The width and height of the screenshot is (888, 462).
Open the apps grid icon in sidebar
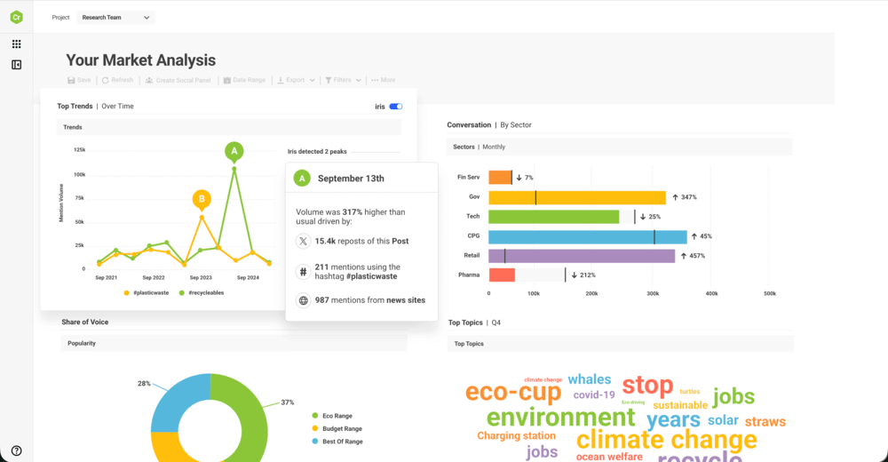[x=16, y=44]
